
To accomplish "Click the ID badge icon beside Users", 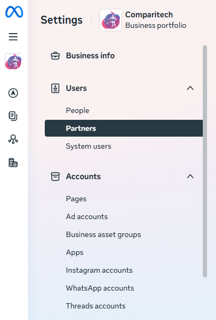I will click(55, 88).
